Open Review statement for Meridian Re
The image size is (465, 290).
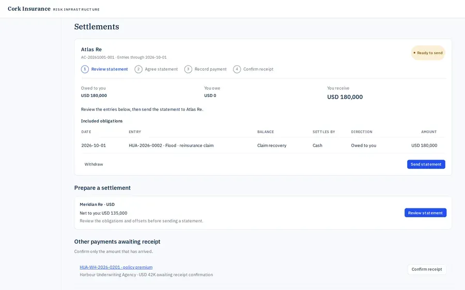coord(425,213)
